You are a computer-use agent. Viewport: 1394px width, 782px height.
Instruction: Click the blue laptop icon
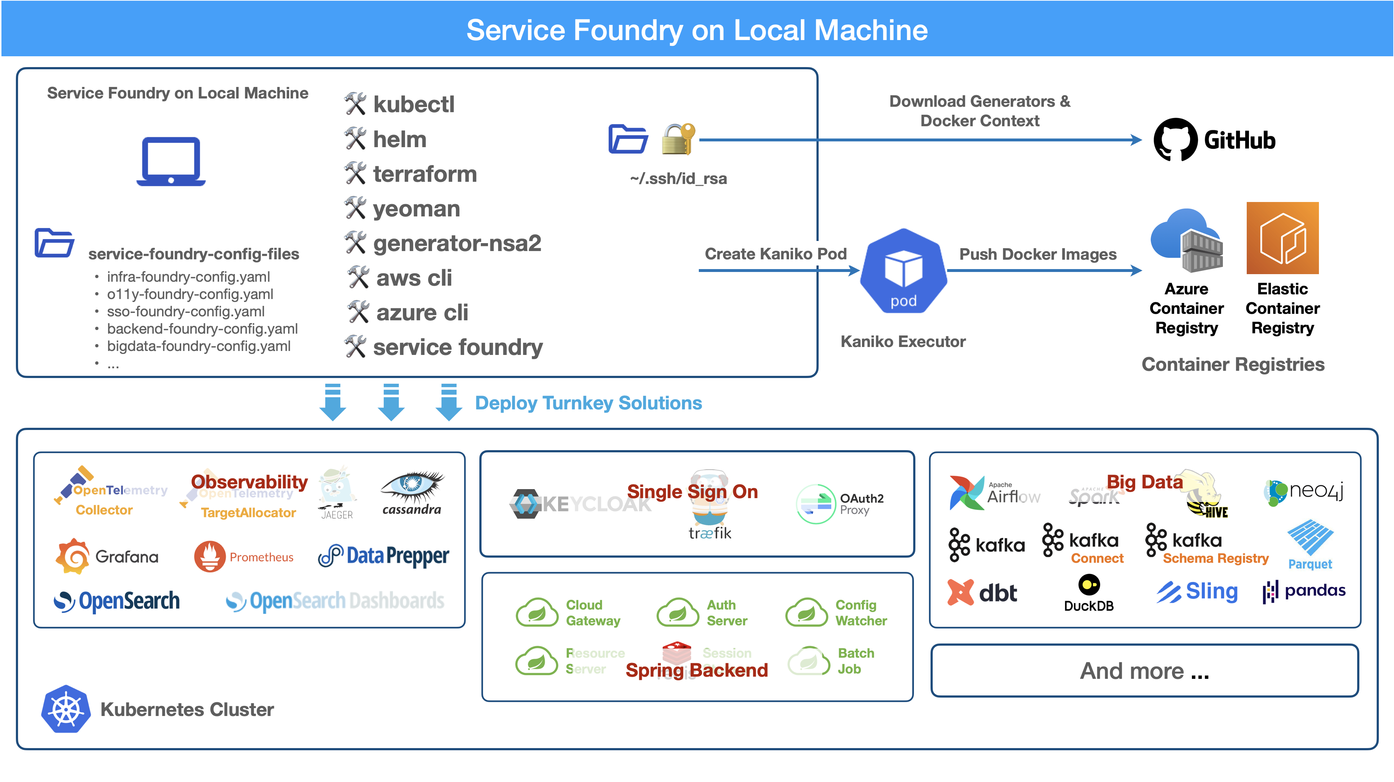coord(171,161)
